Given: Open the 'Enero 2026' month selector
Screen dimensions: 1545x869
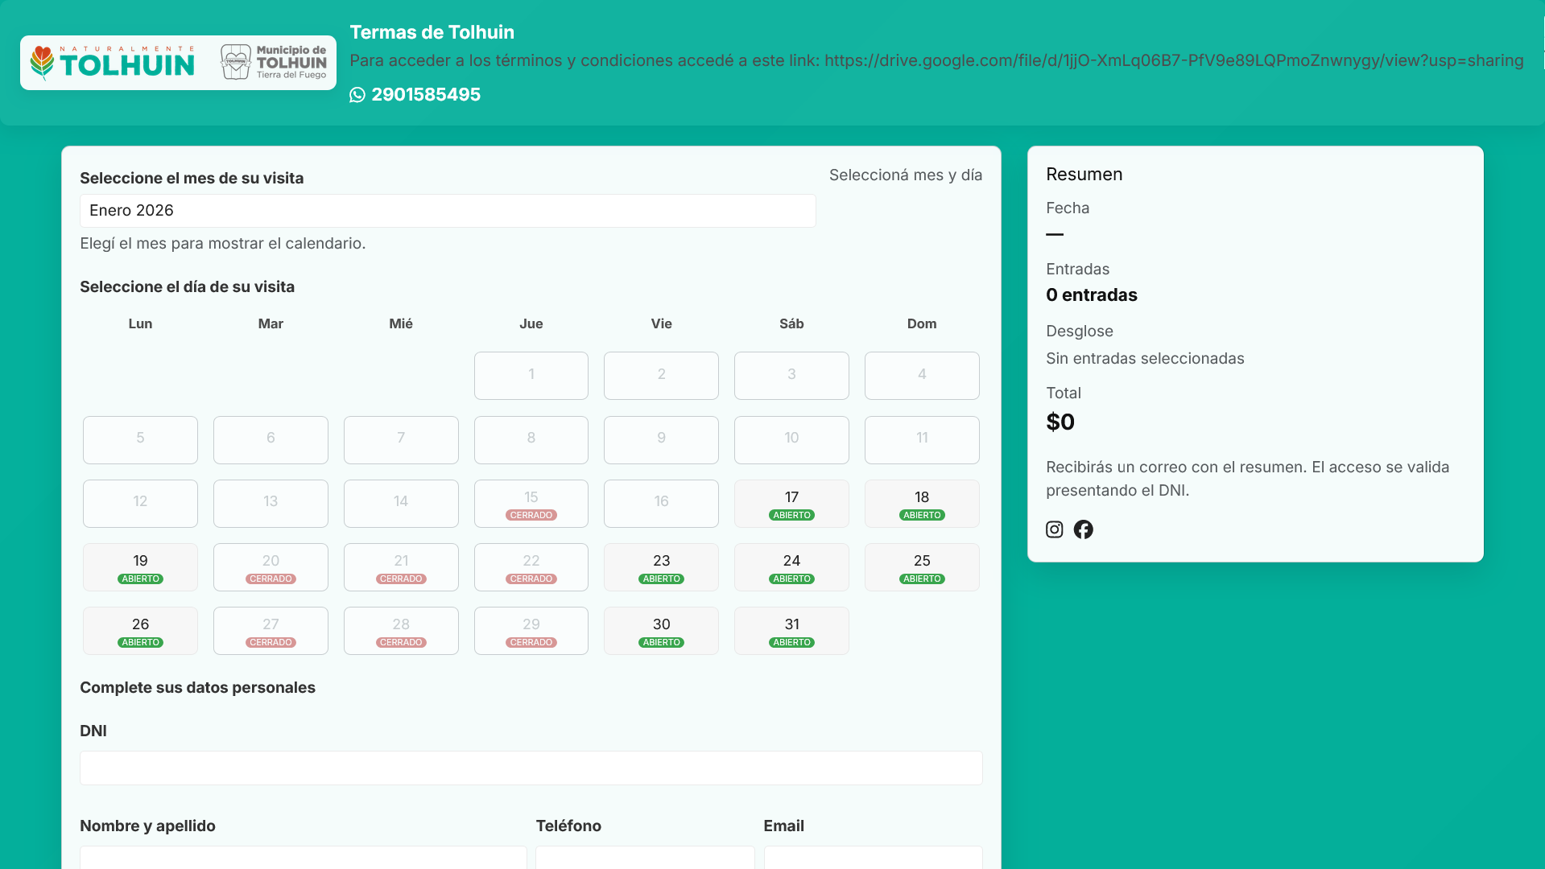Looking at the screenshot, I should pyautogui.click(x=448, y=211).
